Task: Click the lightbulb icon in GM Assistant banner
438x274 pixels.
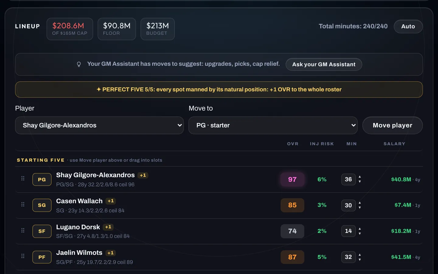Action: coord(79,64)
